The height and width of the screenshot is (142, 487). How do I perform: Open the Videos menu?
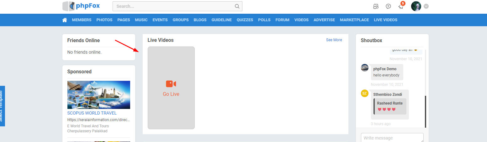[x=301, y=20]
